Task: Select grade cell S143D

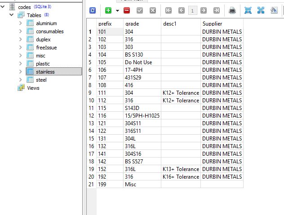Action: click(x=142, y=108)
